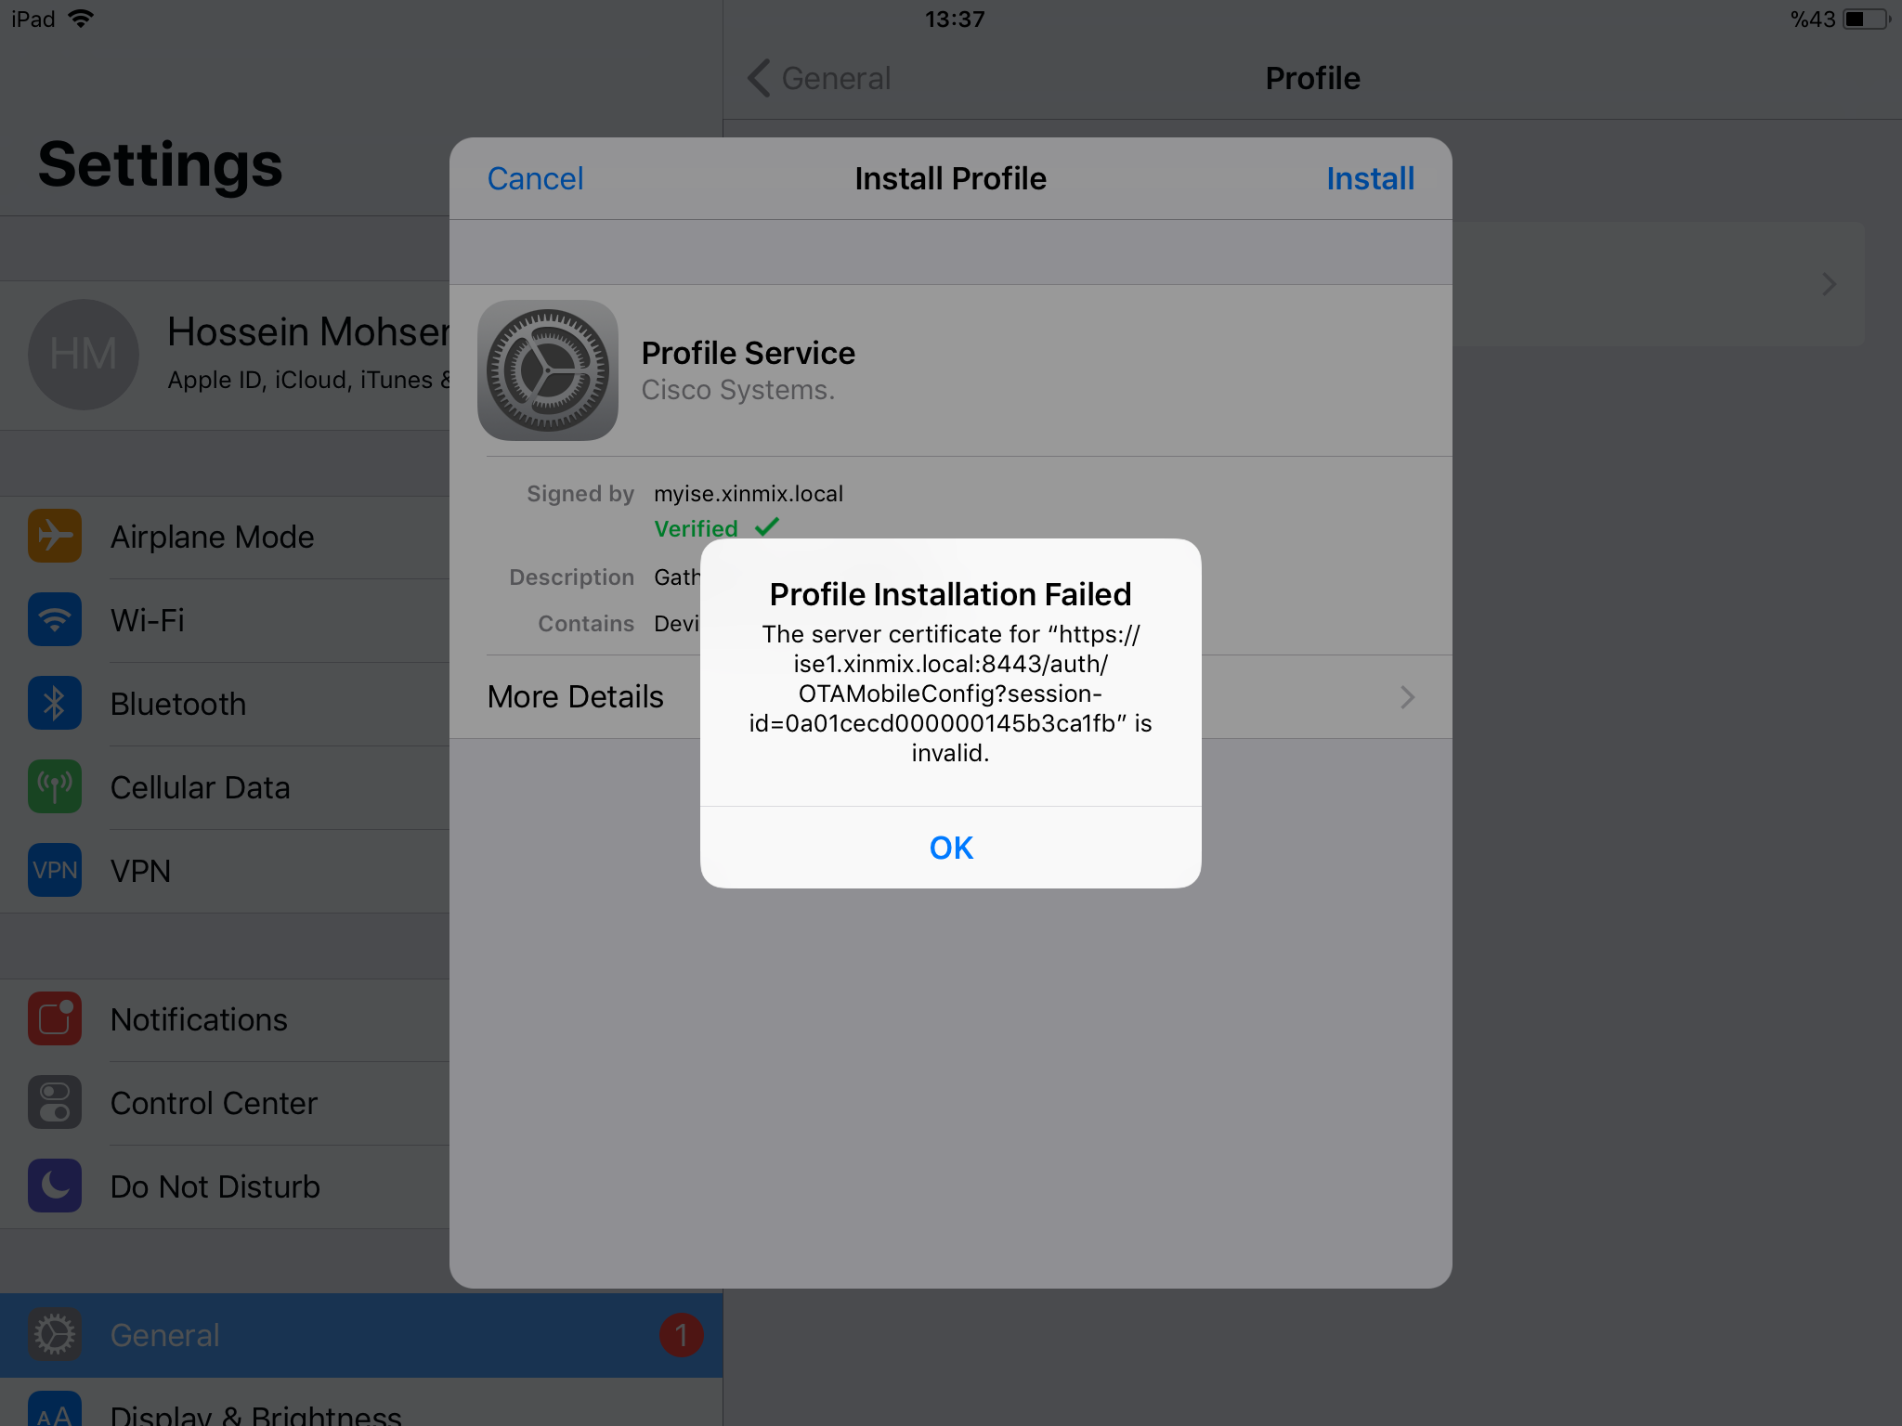1902x1426 pixels.
Task: Tap the myise.xinmix.local signer text
Action: pyautogui.click(x=749, y=493)
